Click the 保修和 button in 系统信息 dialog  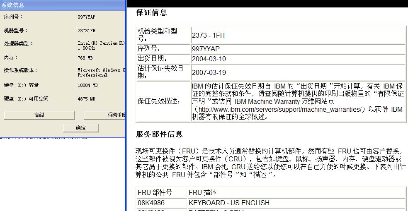[104, 115]
